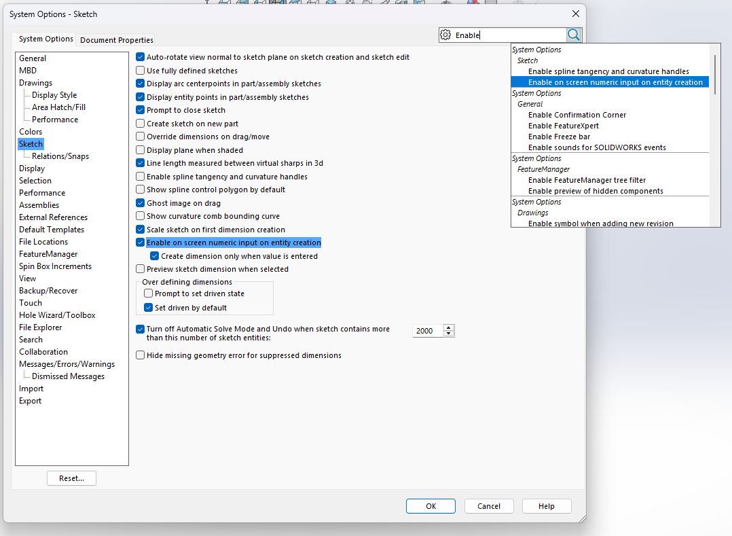The image size is (732, 536).
Task: Increase sketch entities count with up arrow
Action: pos(448,327)
